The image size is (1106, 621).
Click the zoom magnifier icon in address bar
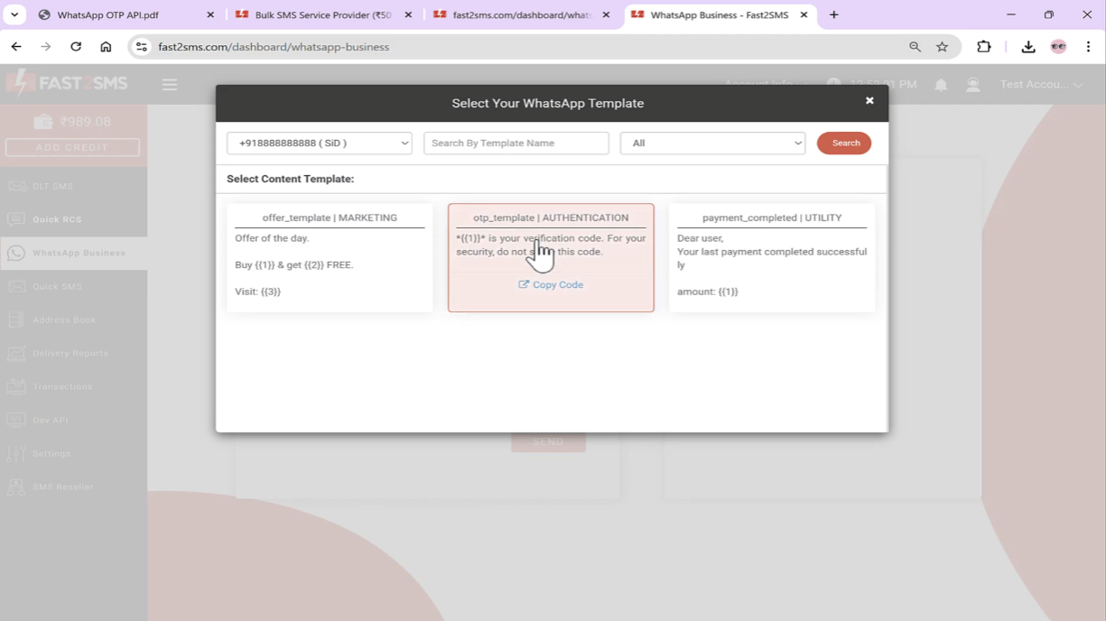tap(915, 47)
